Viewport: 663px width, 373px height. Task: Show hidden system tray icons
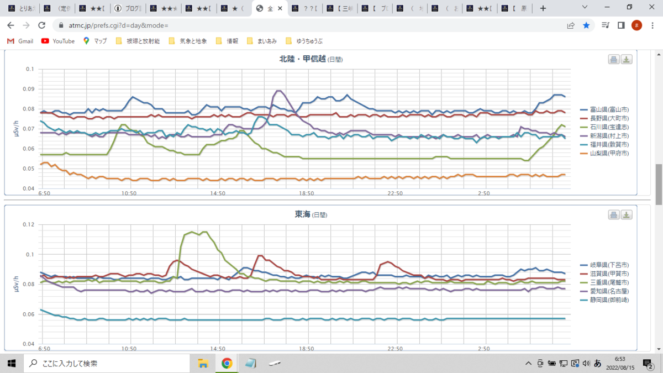click(529, 363)
